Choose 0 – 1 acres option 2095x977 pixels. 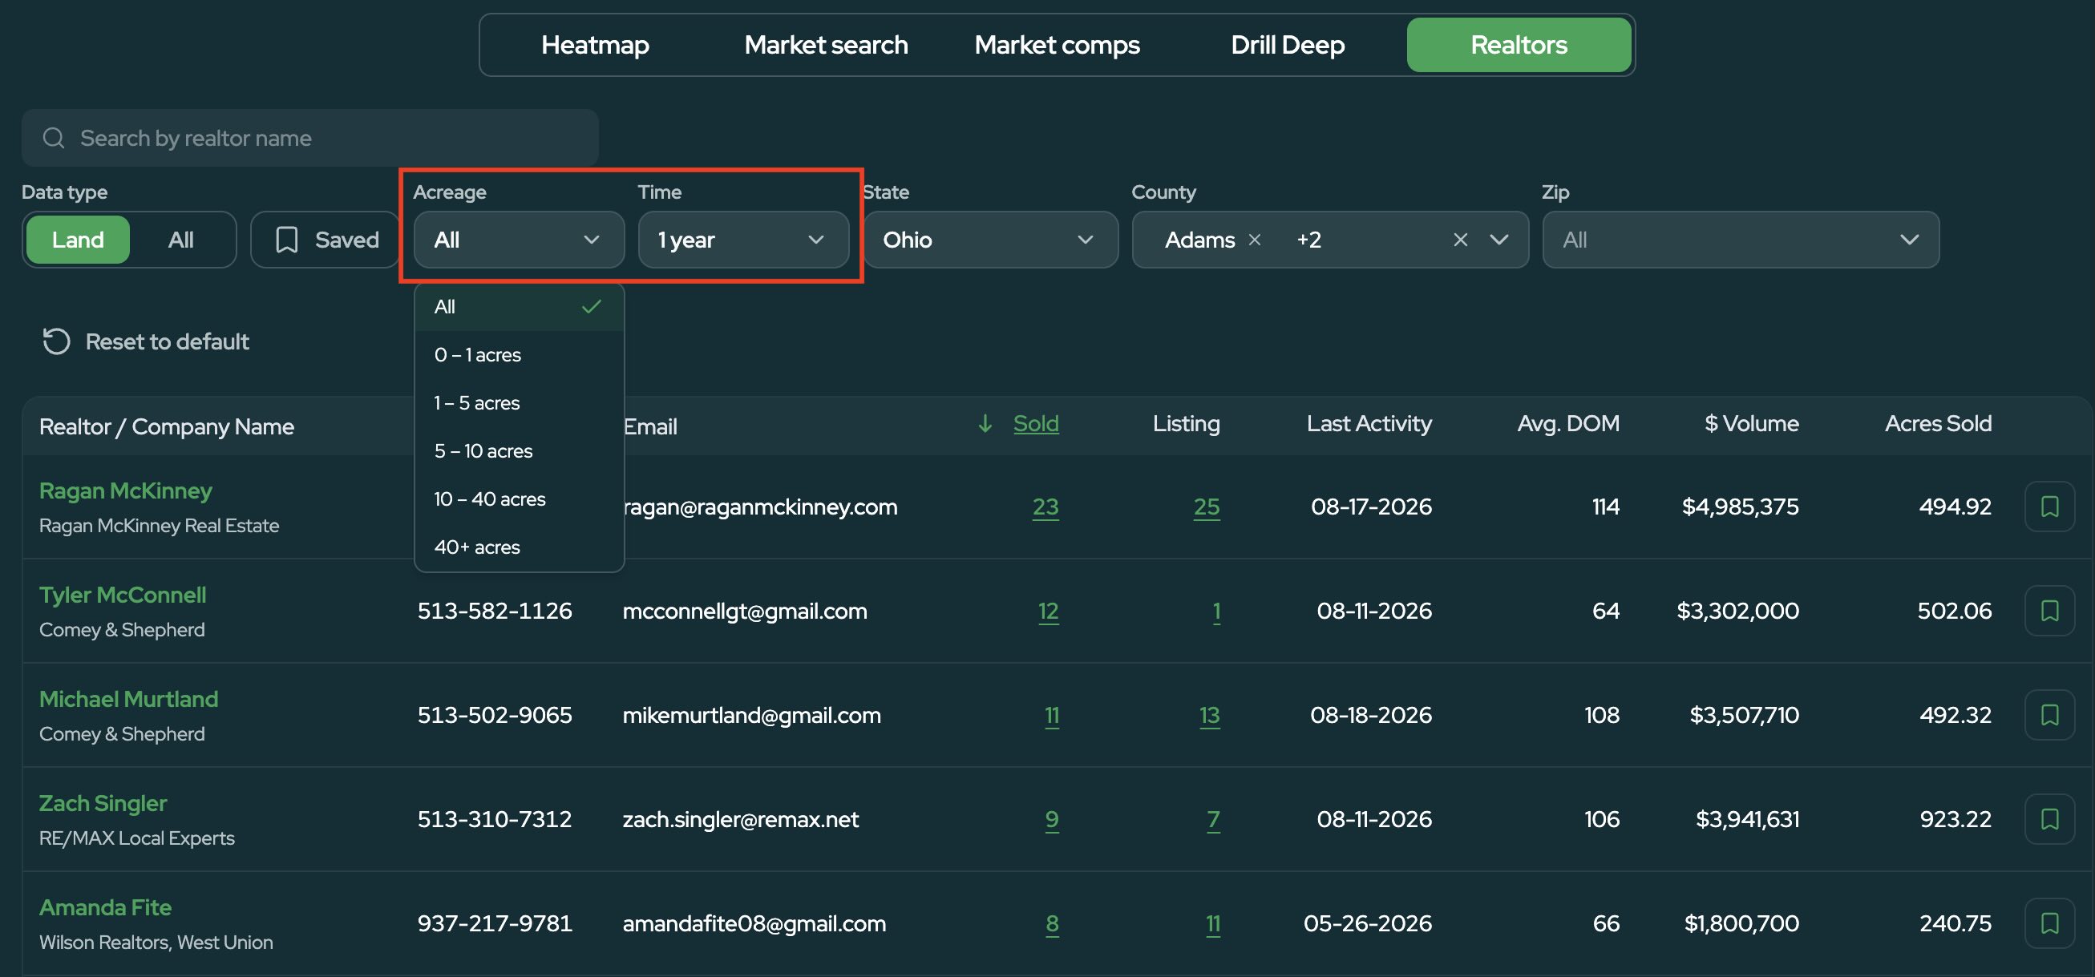tap(519, 355)
